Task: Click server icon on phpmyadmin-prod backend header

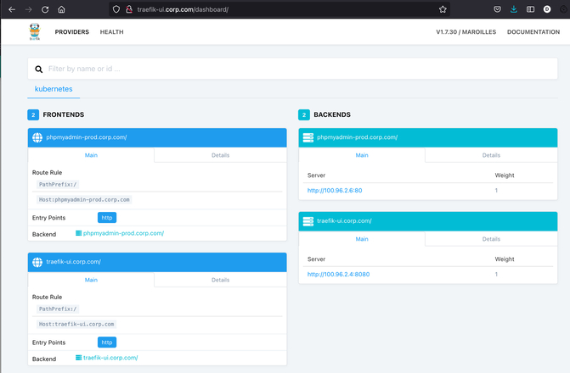Action: (308, 137)
